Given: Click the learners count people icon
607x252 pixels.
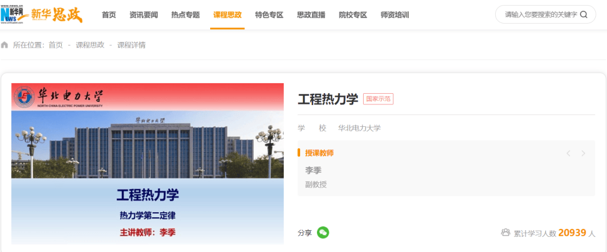Looking at the screenshot, I should (505, 233).
